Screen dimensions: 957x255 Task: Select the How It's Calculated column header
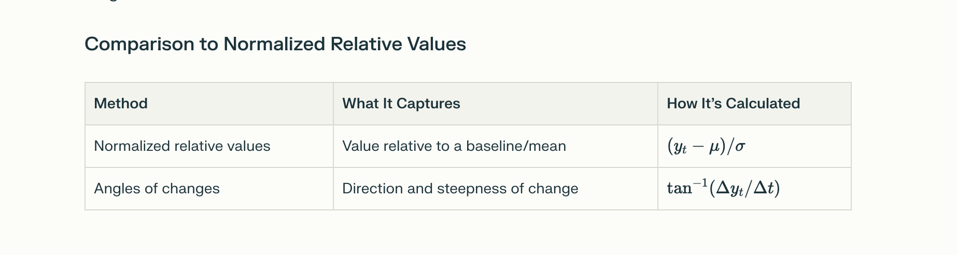734,104
